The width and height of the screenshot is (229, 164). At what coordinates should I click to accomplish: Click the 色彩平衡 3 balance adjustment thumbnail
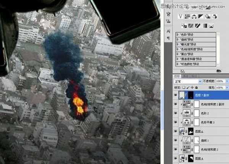(187, 122)
